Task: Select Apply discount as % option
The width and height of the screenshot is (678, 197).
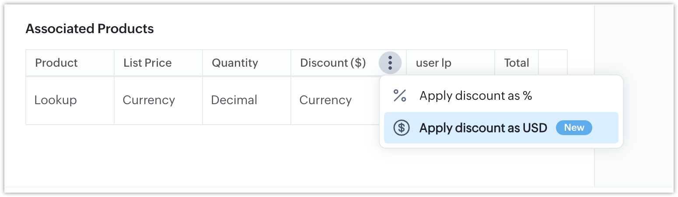Action: tap(475, 96)
